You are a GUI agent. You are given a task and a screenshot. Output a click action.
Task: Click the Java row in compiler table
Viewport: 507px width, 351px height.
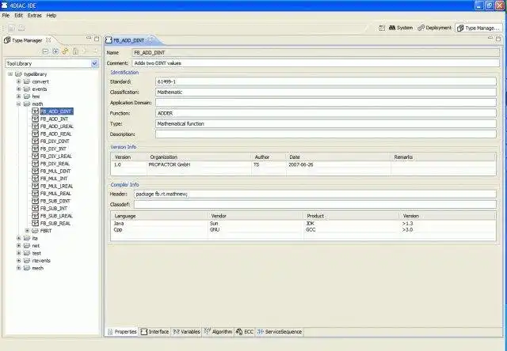tap(303, 223)
